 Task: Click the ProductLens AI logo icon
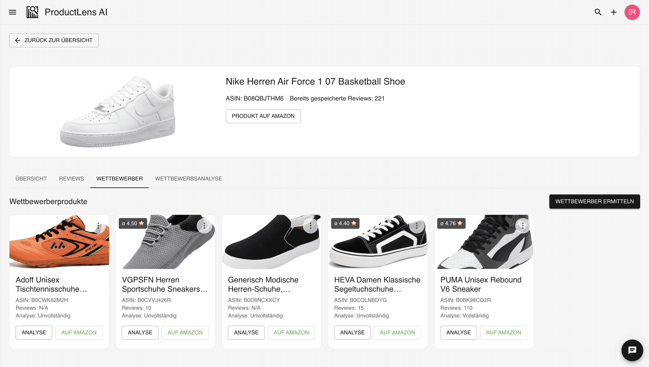[x=32, y=12]
